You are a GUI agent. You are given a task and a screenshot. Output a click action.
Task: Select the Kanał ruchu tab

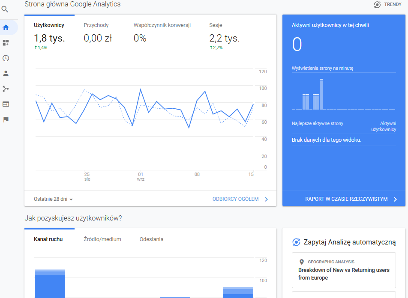tap(48, 239)
